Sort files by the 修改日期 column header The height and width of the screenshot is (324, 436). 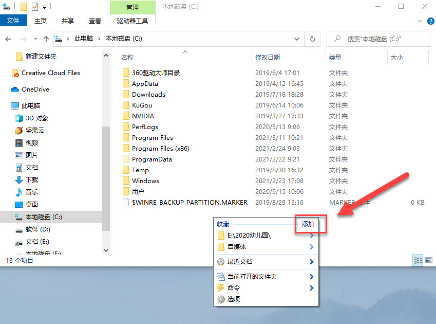click(268, 58)
